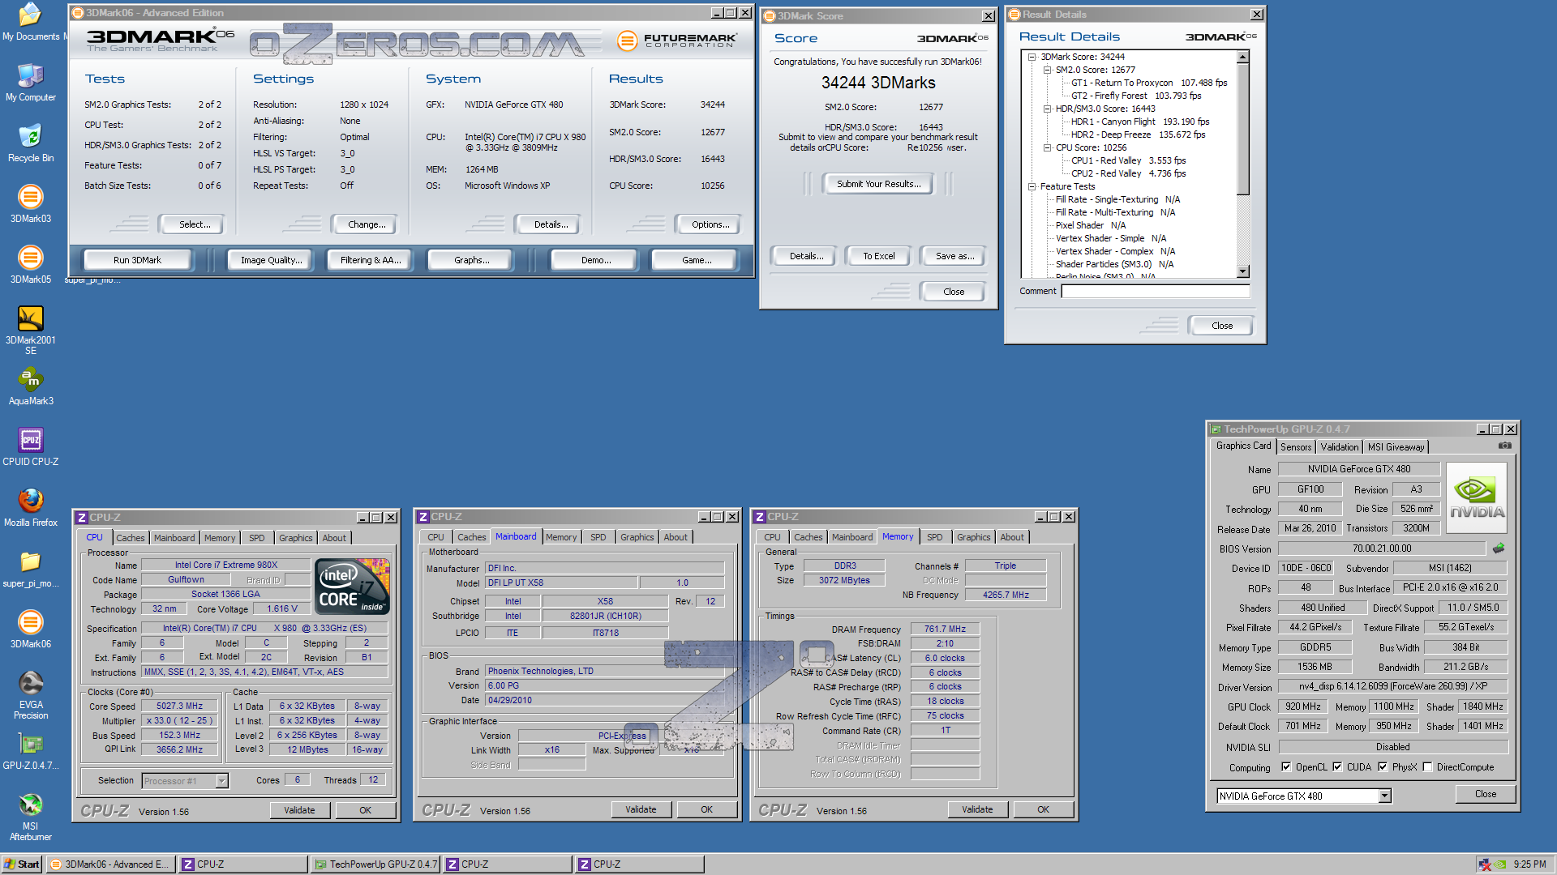This screenshot has height=875, width=1557.
Task: Open the My Computer desktop icon
Action: (31, 83)
